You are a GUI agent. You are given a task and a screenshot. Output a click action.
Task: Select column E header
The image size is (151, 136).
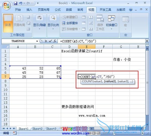coord(87,47)
